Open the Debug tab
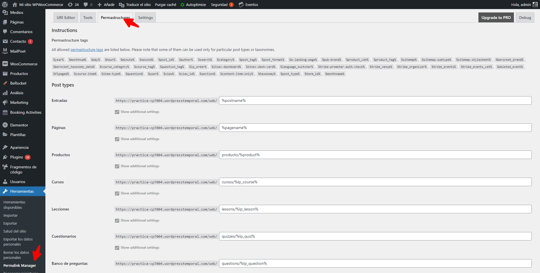 click(x=525, y=18)
